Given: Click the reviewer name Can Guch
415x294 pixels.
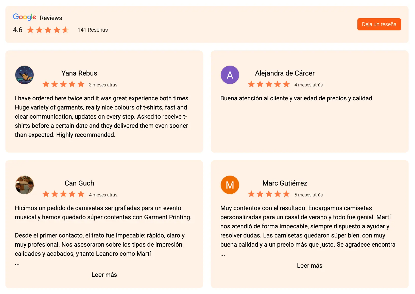Looking at the screenshot, I should coord(79,183).
